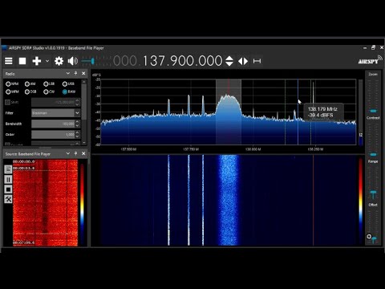Stop the radio with the toolbar square button
Viewport: 385px width, 289px height.
(22, 61)
